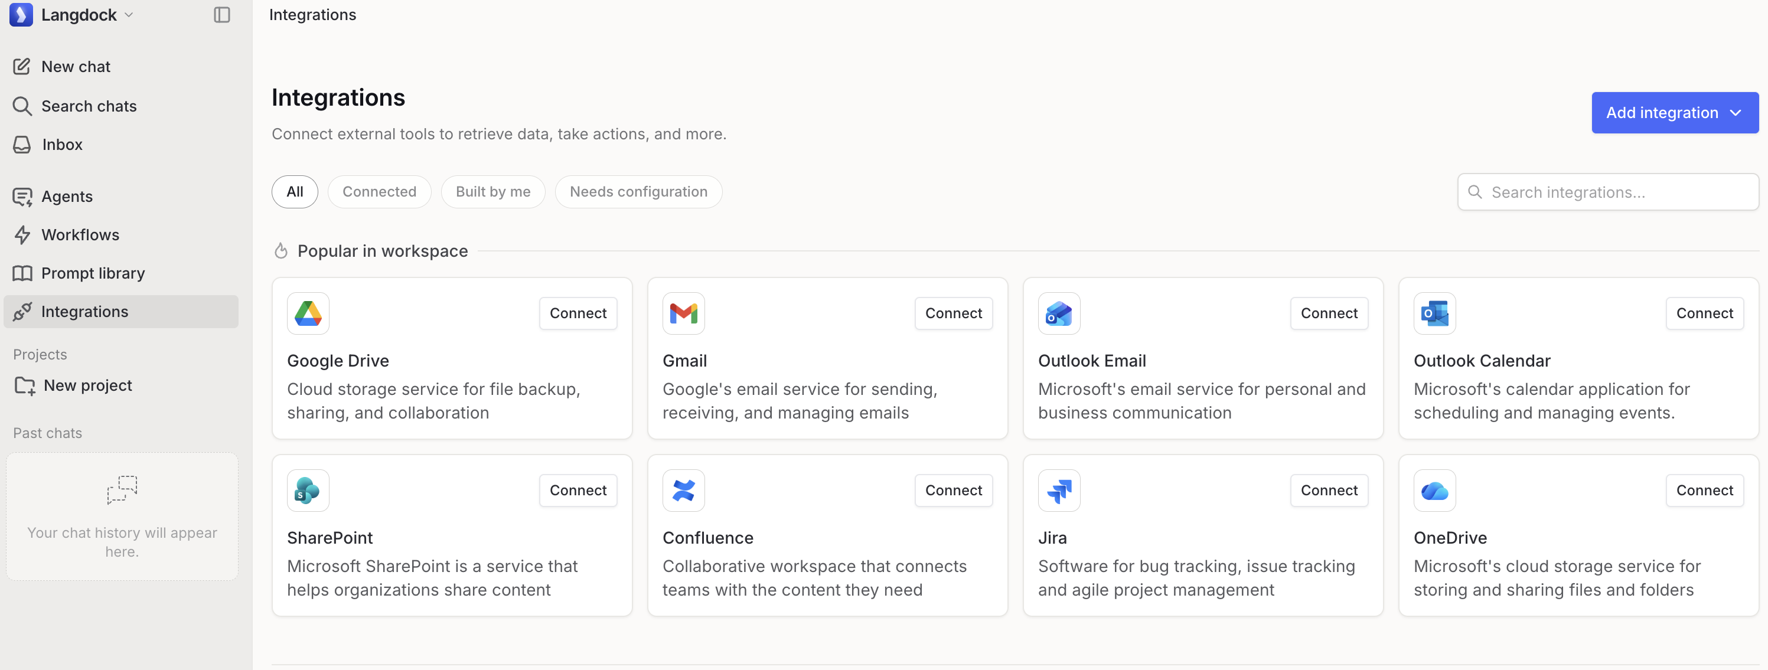Connect the Outlook Calendar integration
This screenshot has height=670, width=1768.
click(1705, 313)
